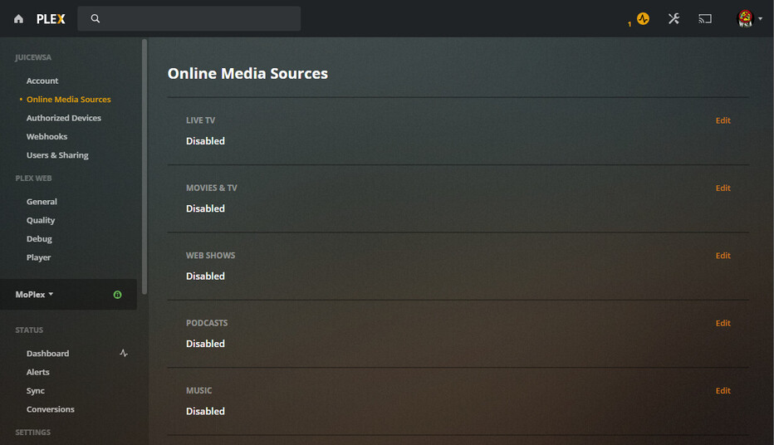Screen dimensions: 774x445
Task: Click the JUICEWSA section header
Action: [33, 57]
